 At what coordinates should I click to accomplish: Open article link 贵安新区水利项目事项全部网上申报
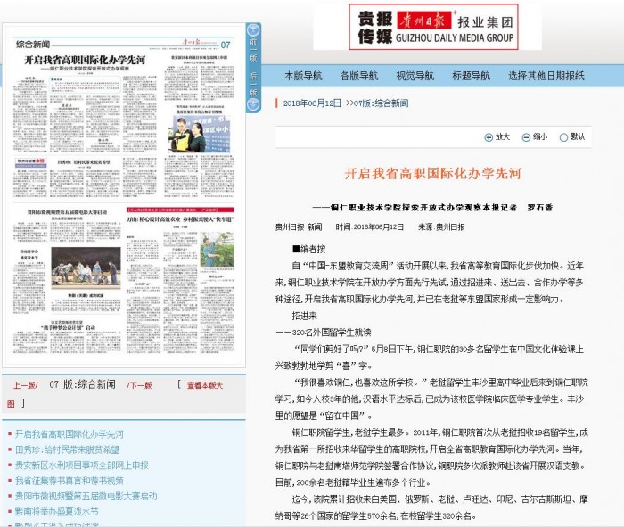click(x=82, y=465)
